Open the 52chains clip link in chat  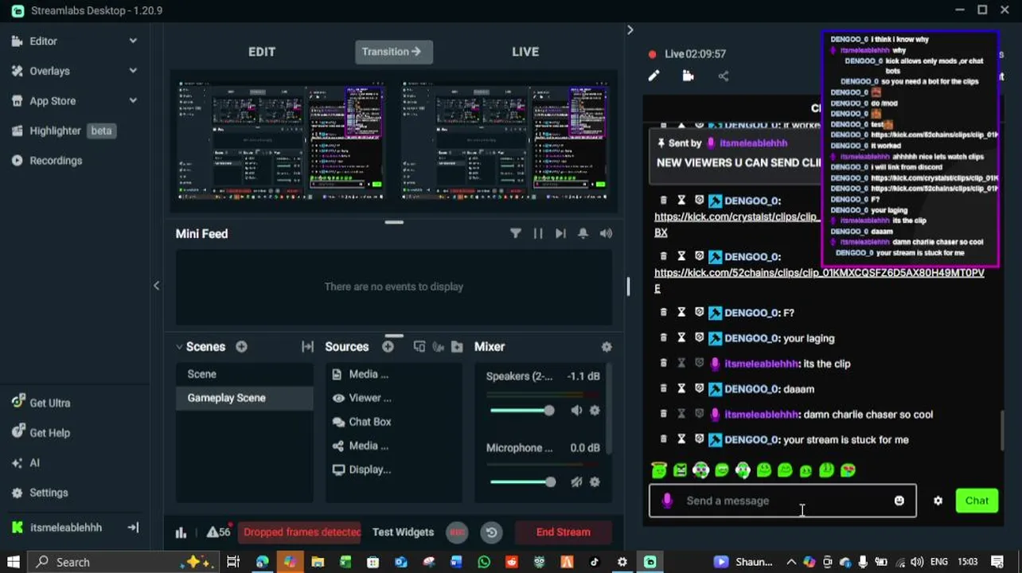819,273
